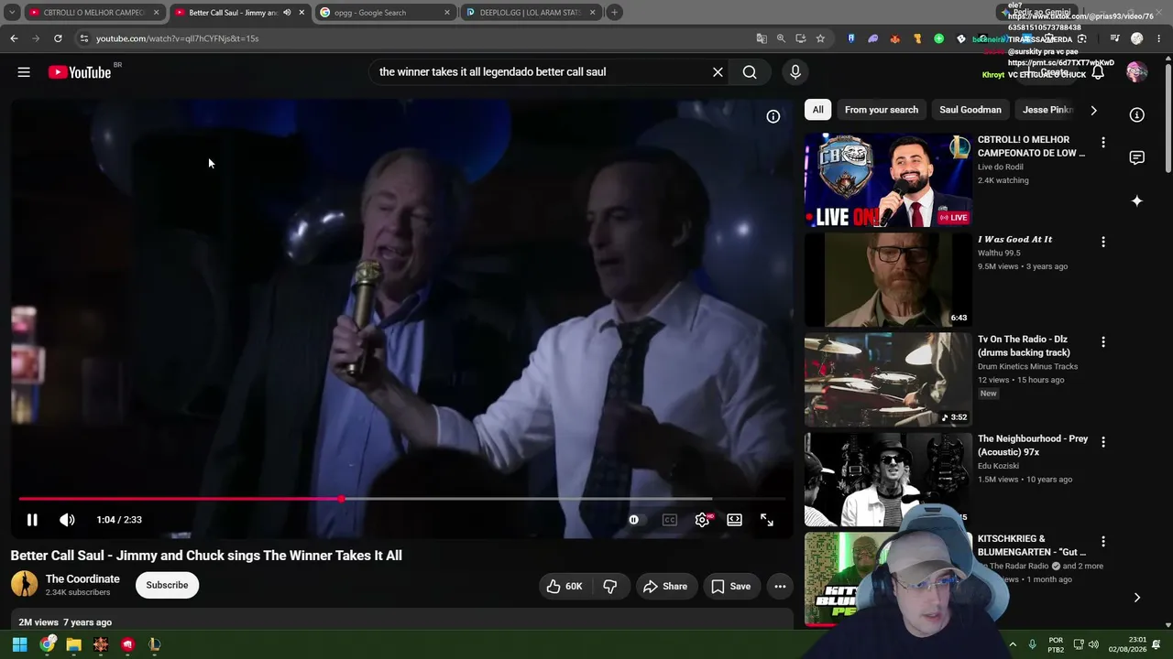Open League of Legends from the taskbar
1173x659 pixels.
pyautogui.click(x=155, y=644)
